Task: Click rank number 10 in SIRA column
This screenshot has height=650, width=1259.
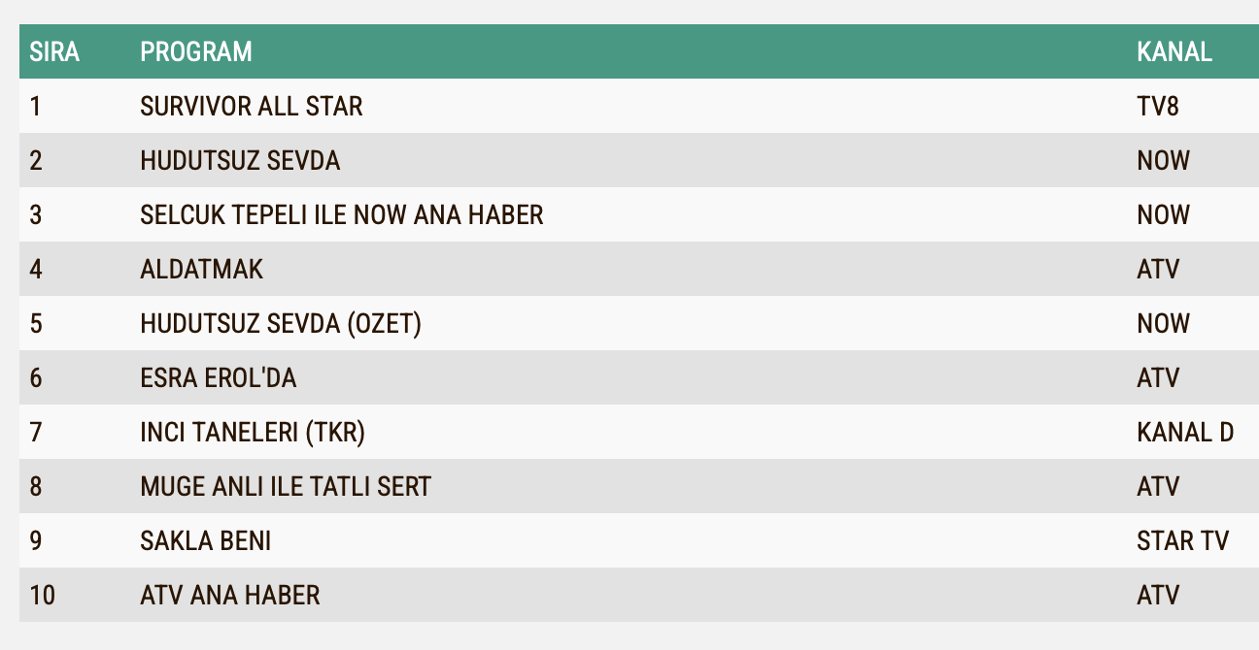Action: pos(42,595)
